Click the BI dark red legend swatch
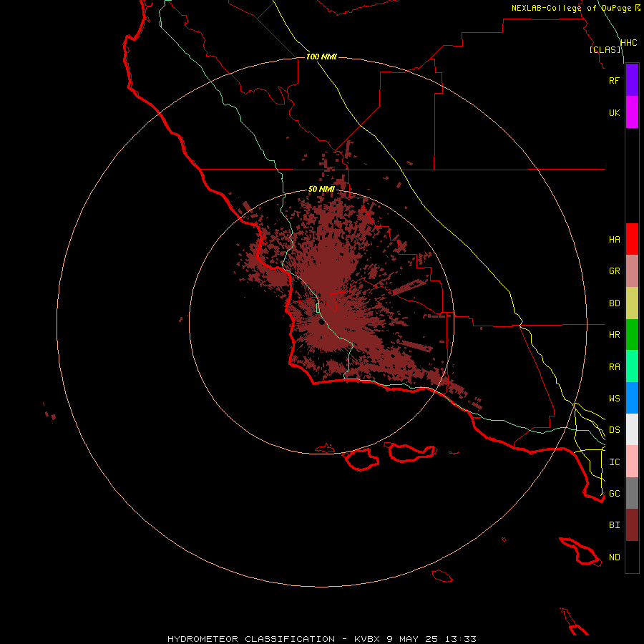644x644 pixels. click(x=632, y=525)
